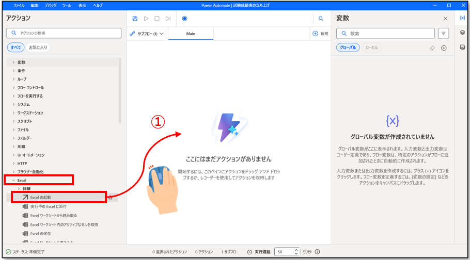Switch to the ローカル variables toggle

371,48
